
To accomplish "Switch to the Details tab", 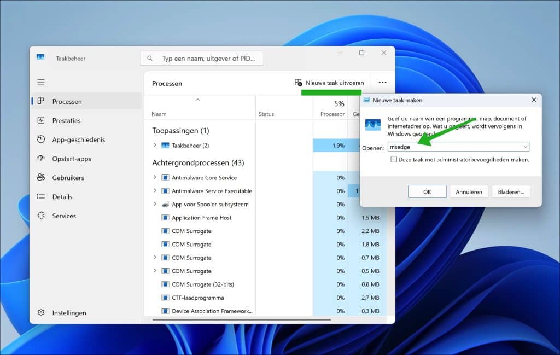I will point(87,196).
